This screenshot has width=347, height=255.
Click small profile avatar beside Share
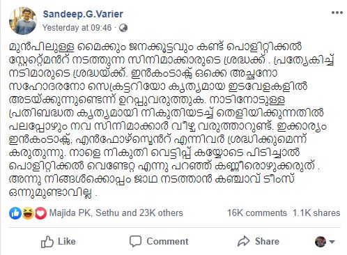point(321,242)
